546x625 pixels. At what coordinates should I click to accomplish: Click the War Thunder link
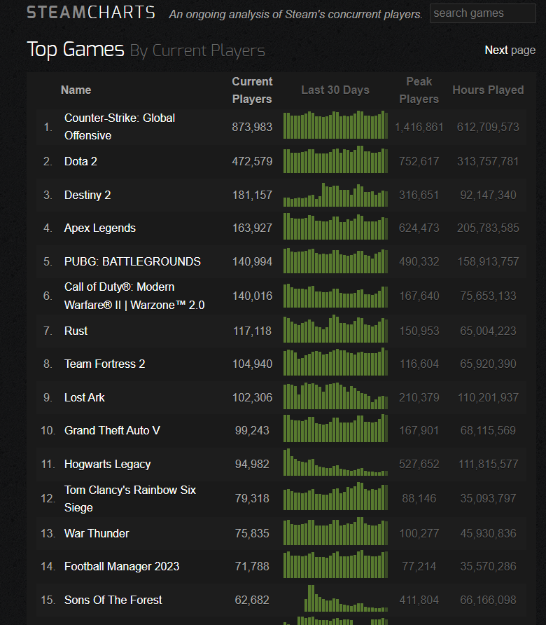click(97, 533)
